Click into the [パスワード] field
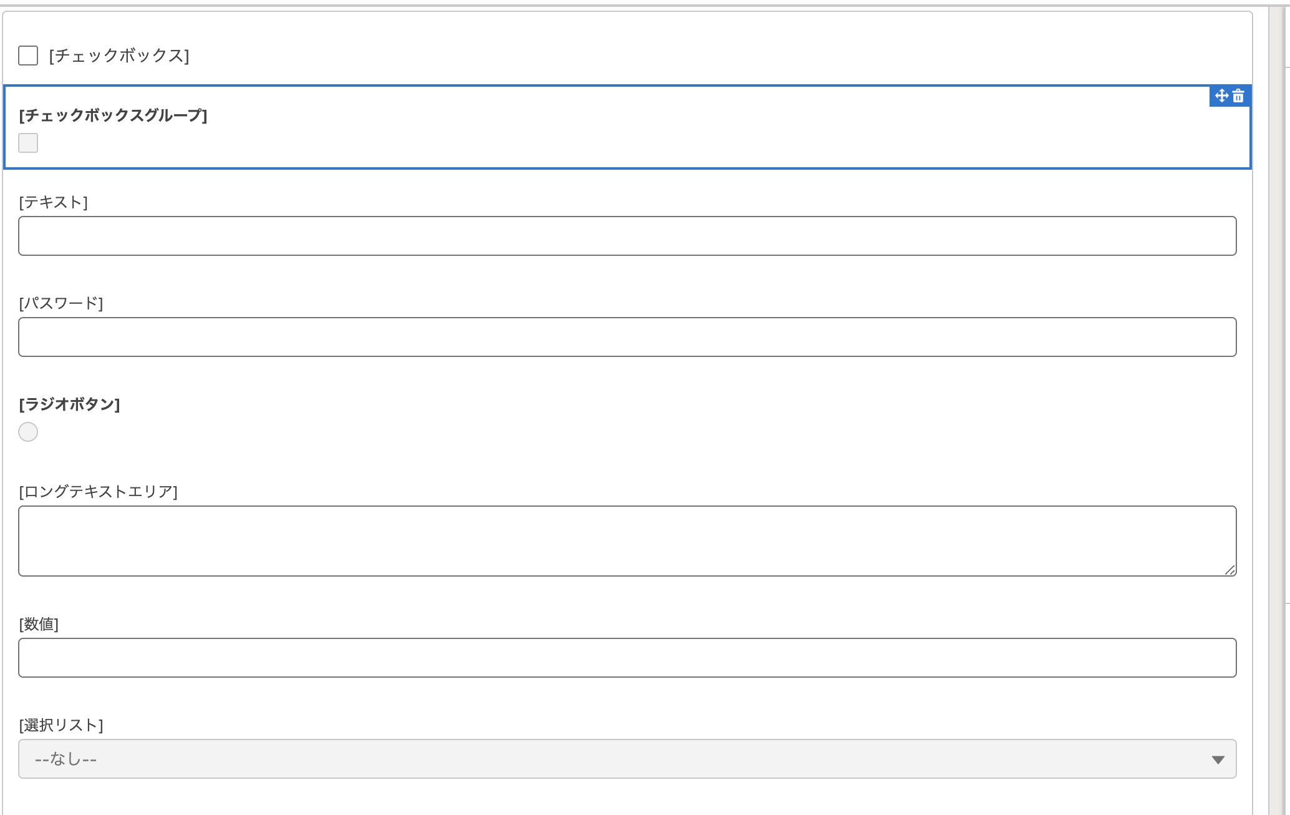This screenshot has width=1290, height=815. tap(626, 337)
